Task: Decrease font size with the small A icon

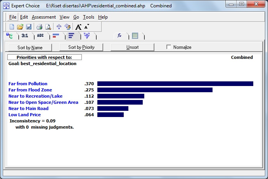Action: [x=86, y=26]
